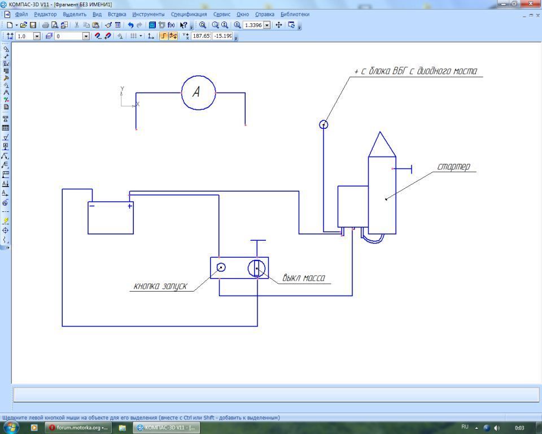Viewport: 542px width, 434px height.
Task: Click the Print icon in the toolbar
Action: [46, 25]
